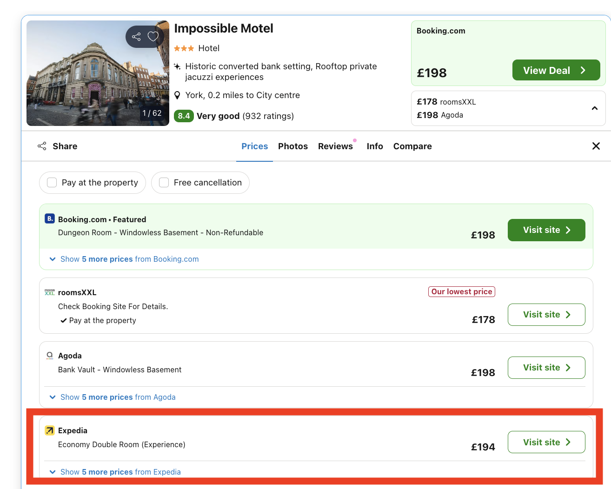This screenshot has width=611, height=489.
Task: Click the Agoda magnifier logo icon
Action: point(49,355)
